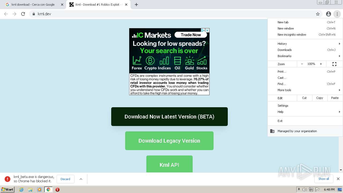This screenshot has width=343, height=193.
Task: Click Download Legacy Version button
Action: (x=169, y=141)
